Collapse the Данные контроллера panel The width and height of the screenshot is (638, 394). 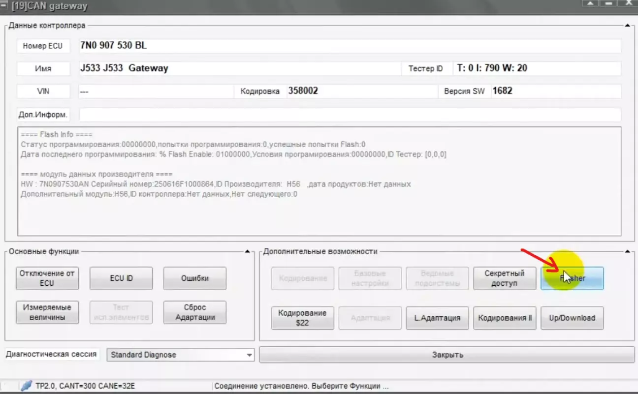click(627, 25)
